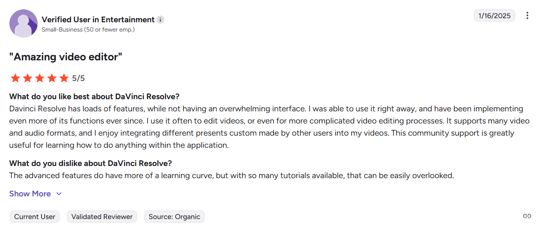Click the reviewer's purple avatar icon
Screen dimensions: 542x232
(x=24, y=23)
